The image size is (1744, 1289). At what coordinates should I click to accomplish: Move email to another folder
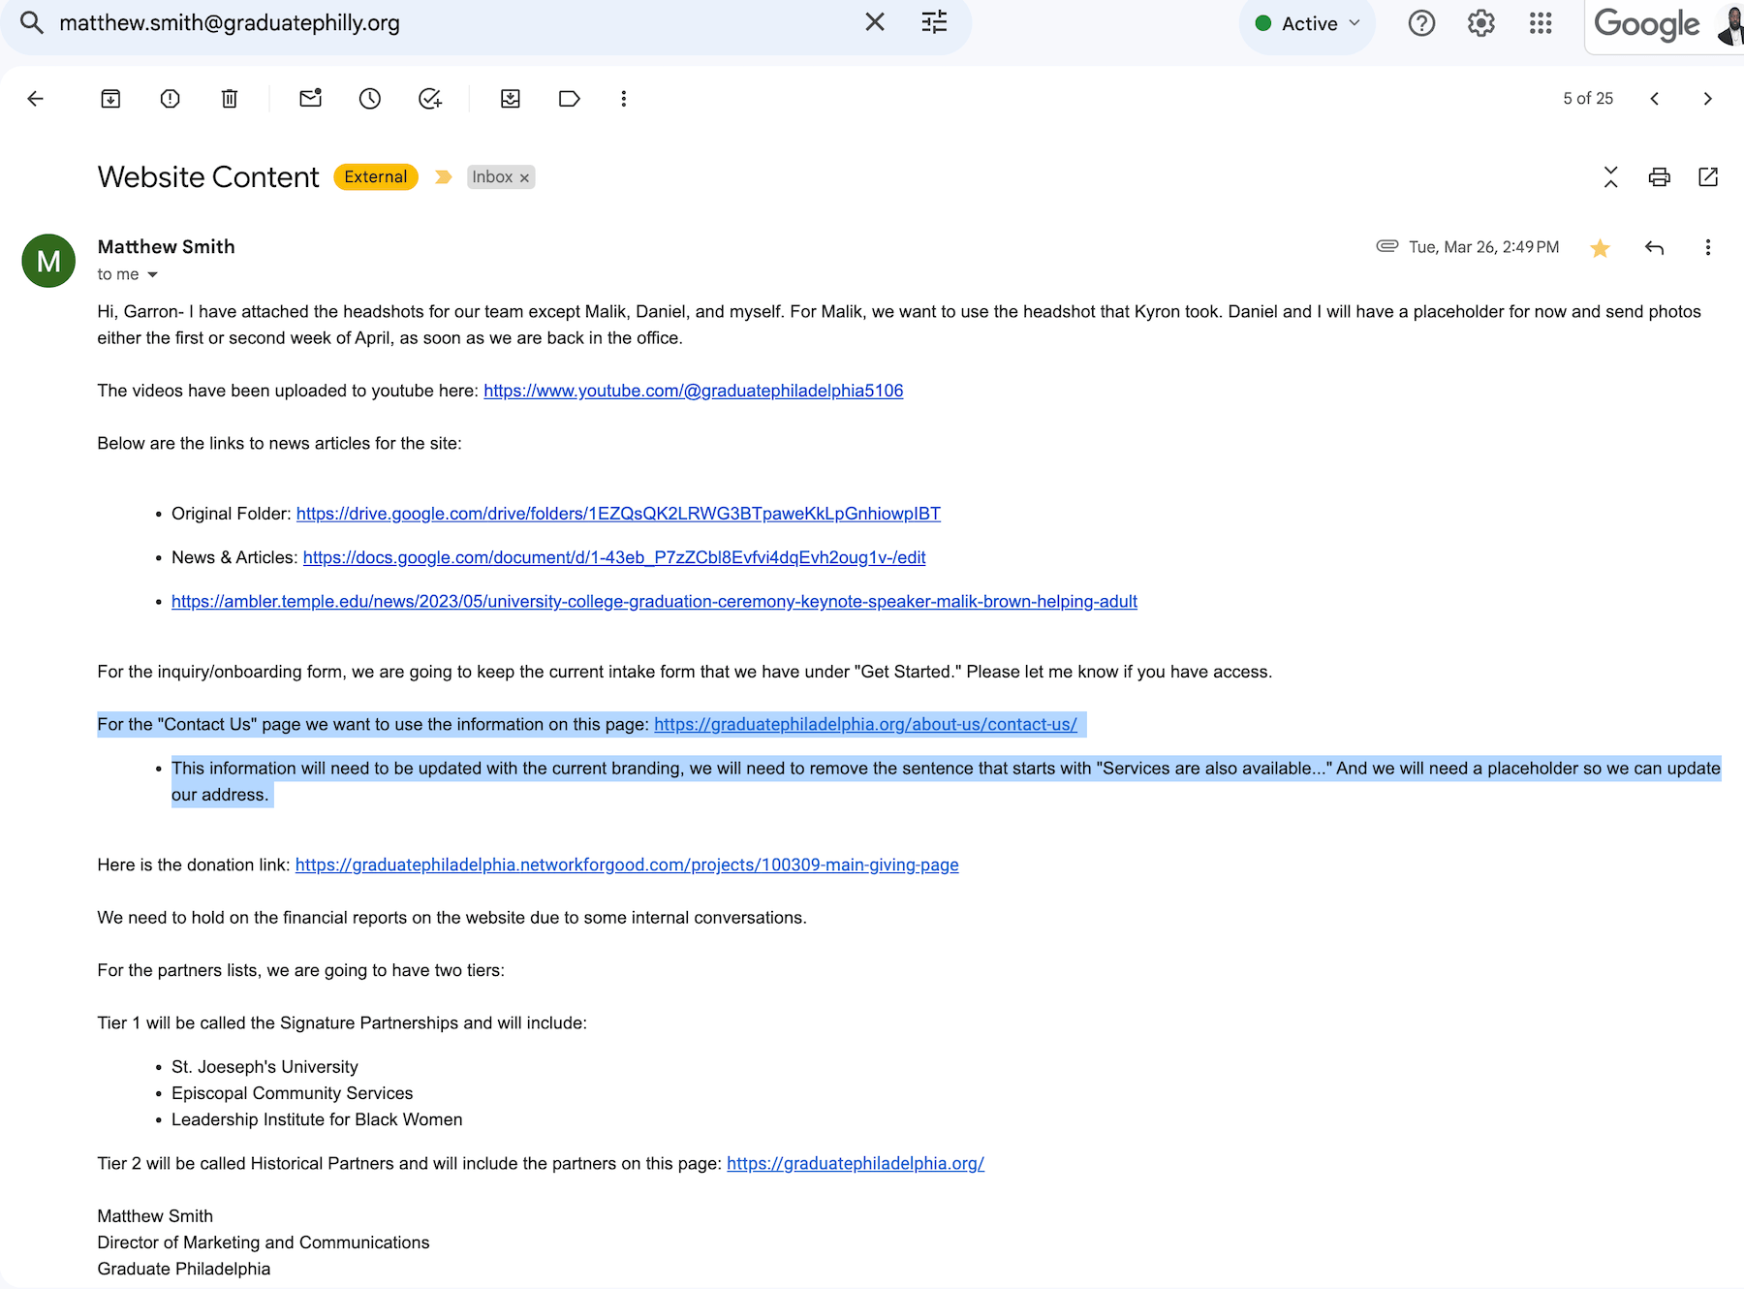(511, 99)
